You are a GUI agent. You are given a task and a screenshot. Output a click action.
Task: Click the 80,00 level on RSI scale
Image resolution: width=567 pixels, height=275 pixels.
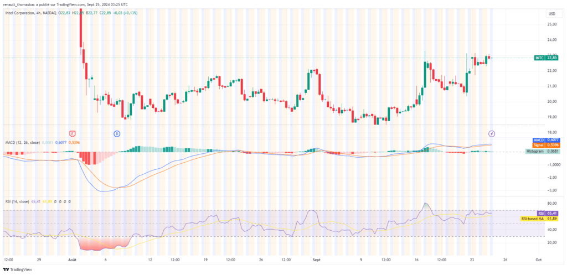pyautogui.click(x=551, y=203)
